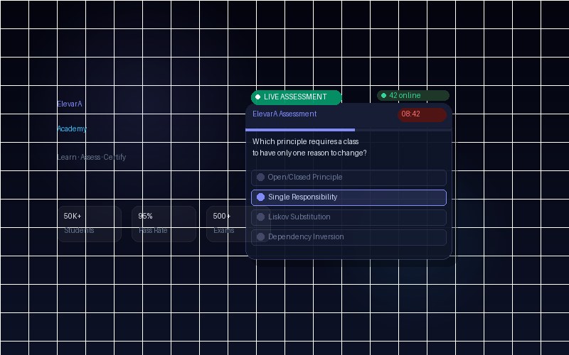569x355 pixels.
Task: Click the green status dot beside 42 online
Action: [383, 96]
